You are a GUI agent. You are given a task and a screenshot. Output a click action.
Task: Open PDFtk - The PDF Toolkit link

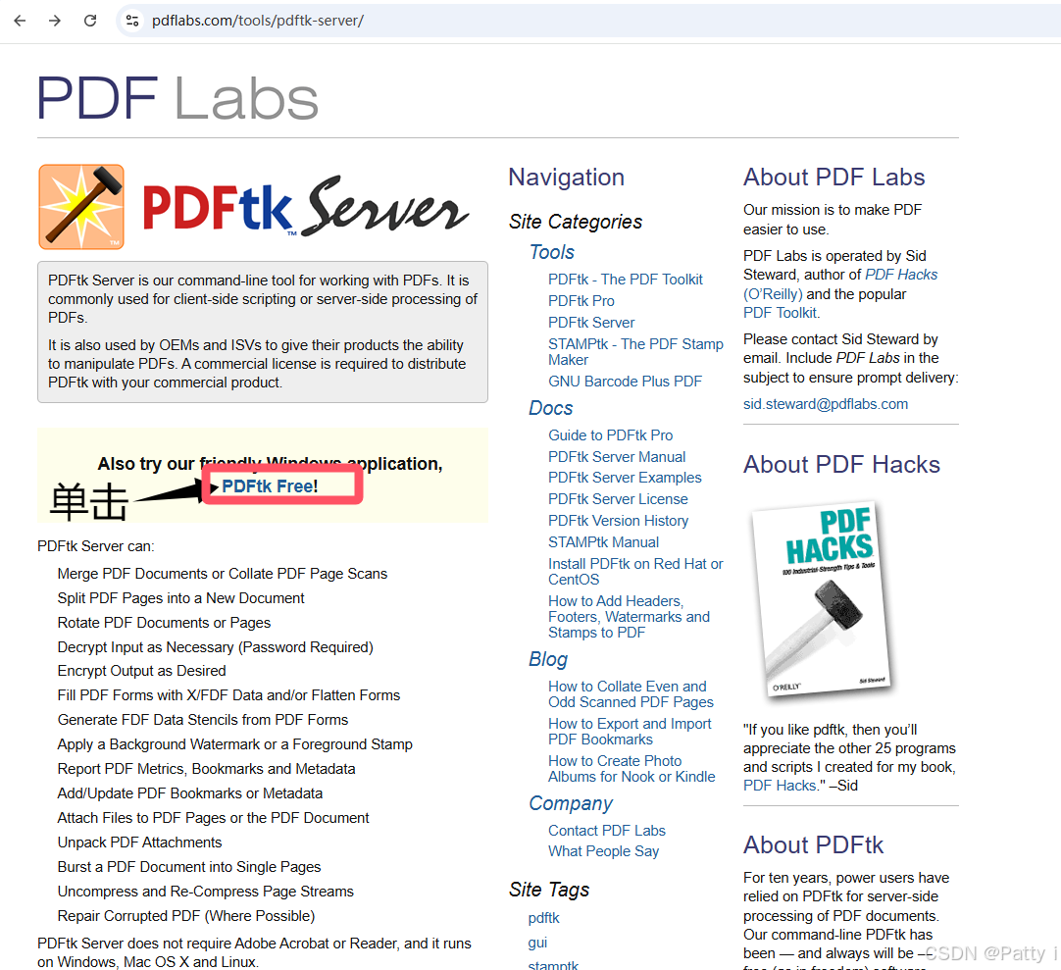[x=626, y=280]
